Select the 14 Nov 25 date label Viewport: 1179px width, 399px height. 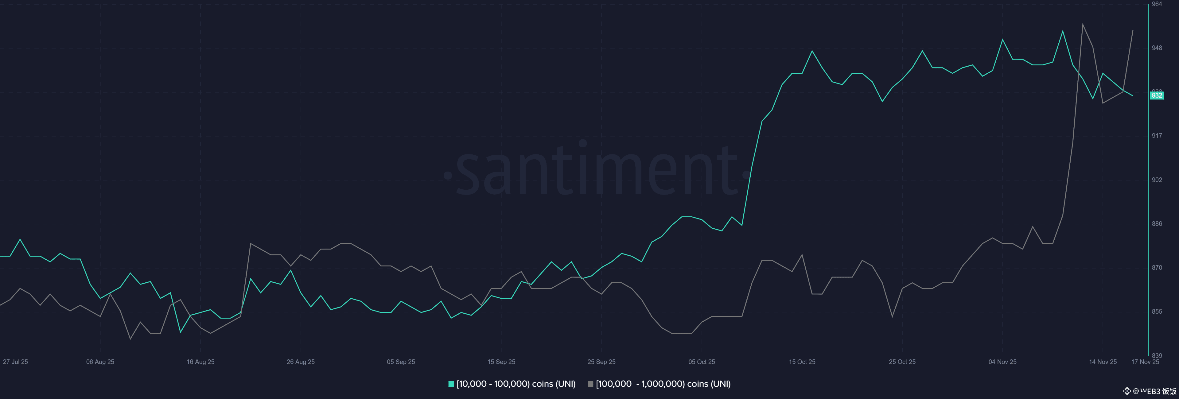1103,362
